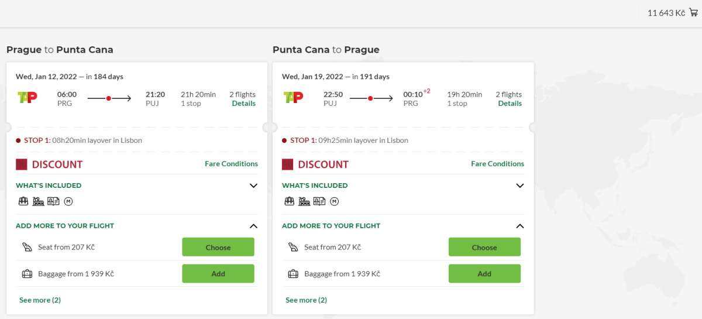
Task: Click the baggage suitcase icon on the outbound card
Action: click(26, 273)
